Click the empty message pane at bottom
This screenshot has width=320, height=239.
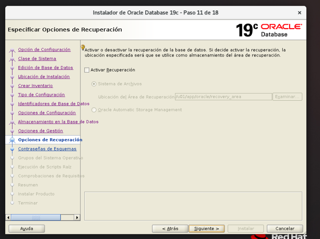[x=193, y=206]
